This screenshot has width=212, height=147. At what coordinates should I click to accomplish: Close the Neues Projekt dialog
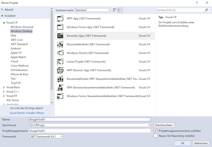[207, 3]
